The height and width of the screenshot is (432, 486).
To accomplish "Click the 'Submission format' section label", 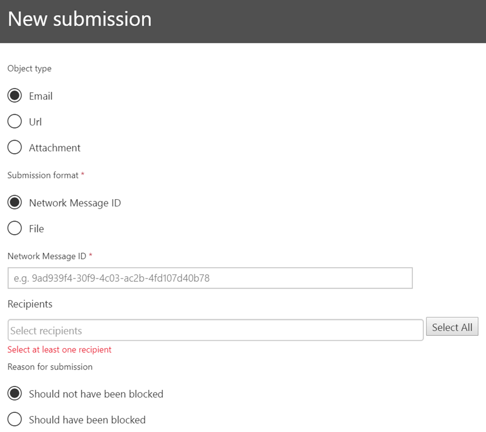I will click(x=43, y=175).
